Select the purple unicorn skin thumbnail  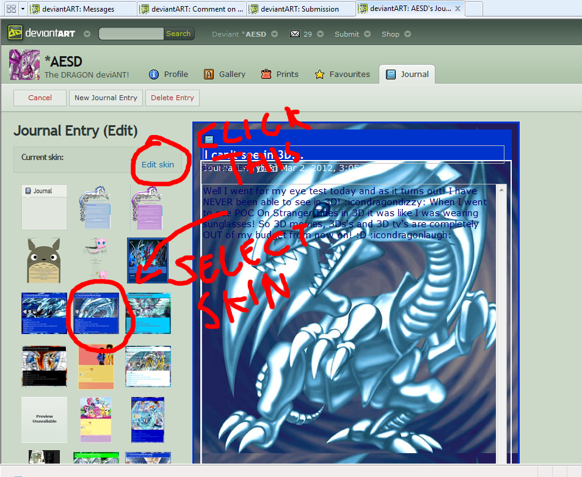147,207
